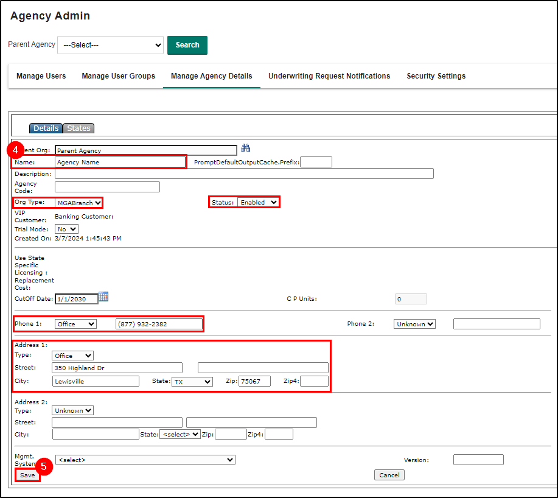The image size is (558, 498).
Task: Select the Manage Agency Details tab
Action: click(x=211, y=76)
